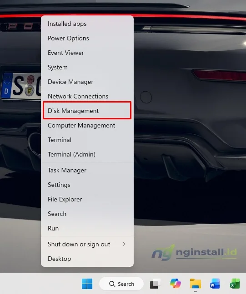Open Terminal (Admin)
Viewport: 246px width, 294px height.
coord(87,154)
